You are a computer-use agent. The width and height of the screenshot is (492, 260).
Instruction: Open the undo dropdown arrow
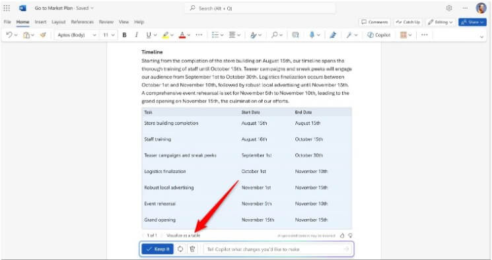point(16,36)
